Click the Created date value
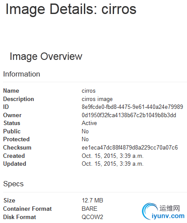Screen dimensions: 187x223 click(113, 156)
